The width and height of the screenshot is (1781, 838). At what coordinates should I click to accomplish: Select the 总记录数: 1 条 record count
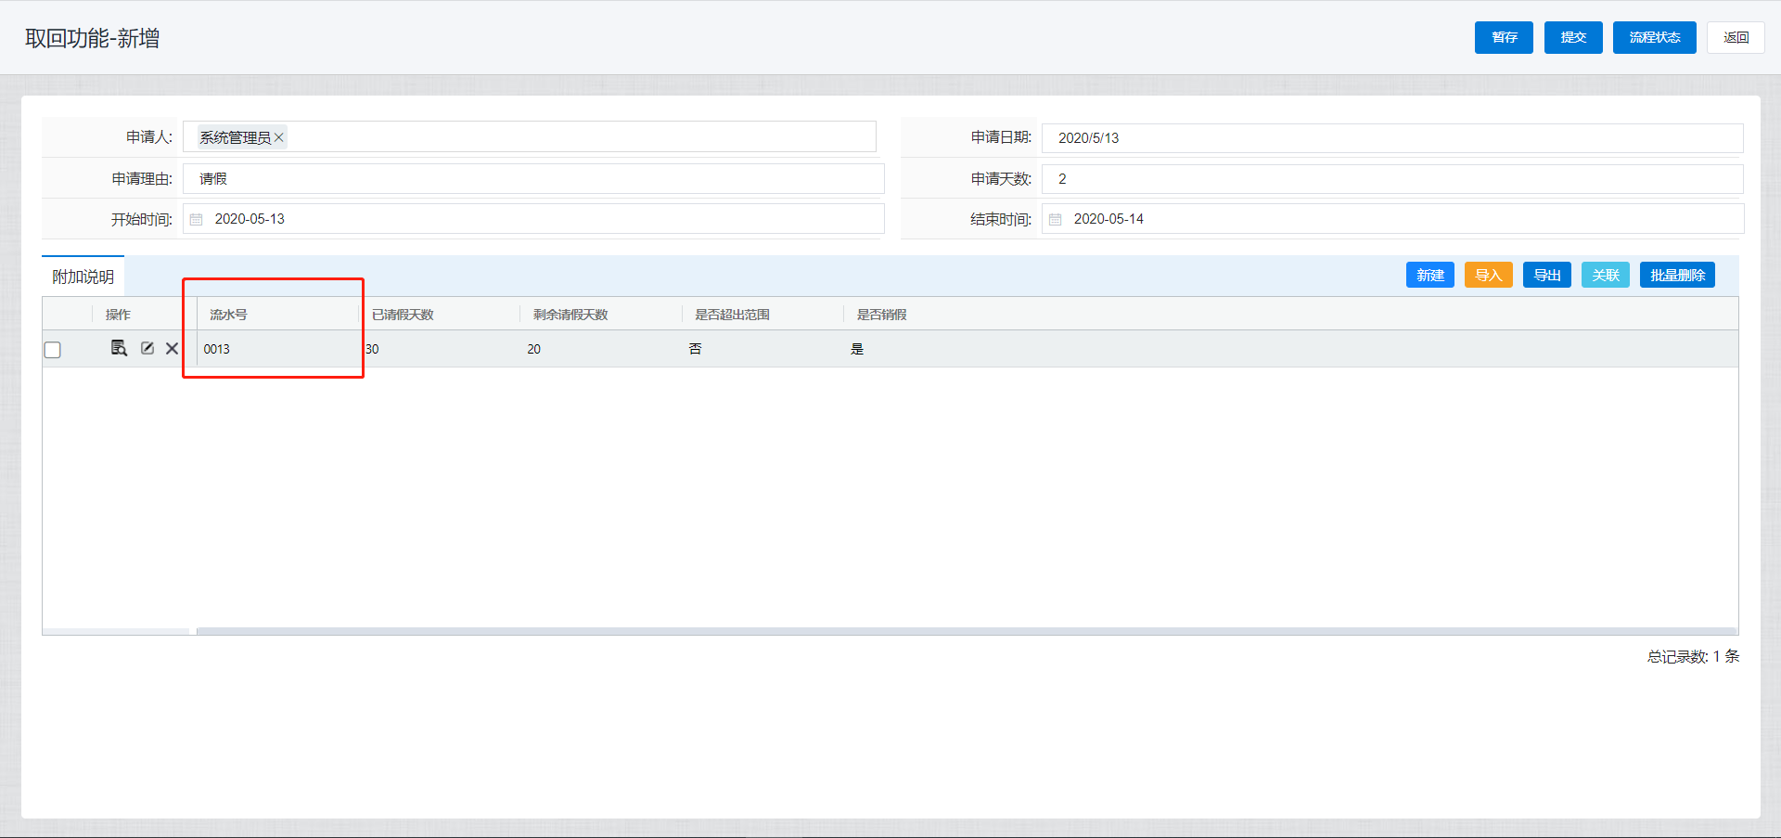[x=1693, y=656]
